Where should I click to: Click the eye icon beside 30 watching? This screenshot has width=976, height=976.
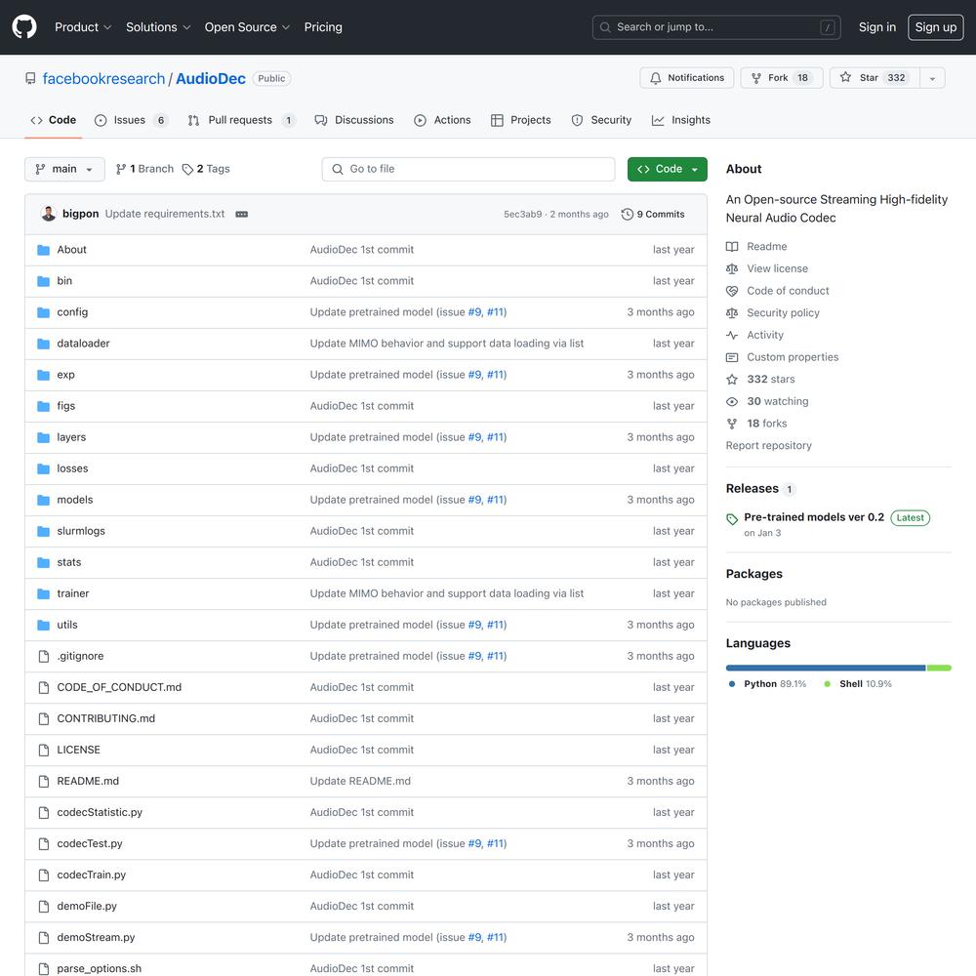click(732, 401)
